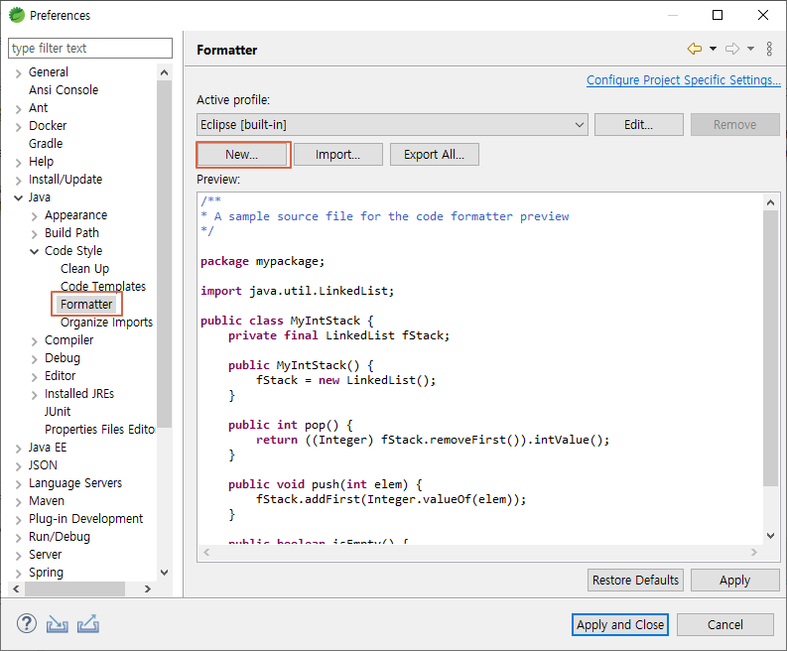Expand the Docker tree node
The width and height of the screenshot is (787, 651).
tap(18, 127)
